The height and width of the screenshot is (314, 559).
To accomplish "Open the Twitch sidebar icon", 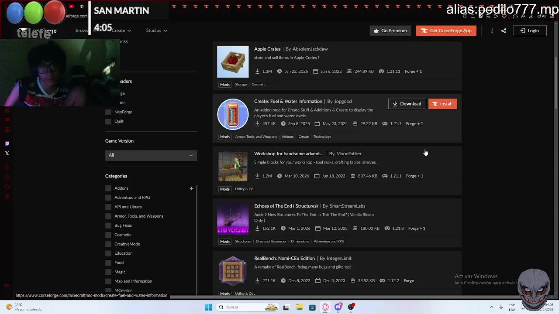I will pos(7,143).
